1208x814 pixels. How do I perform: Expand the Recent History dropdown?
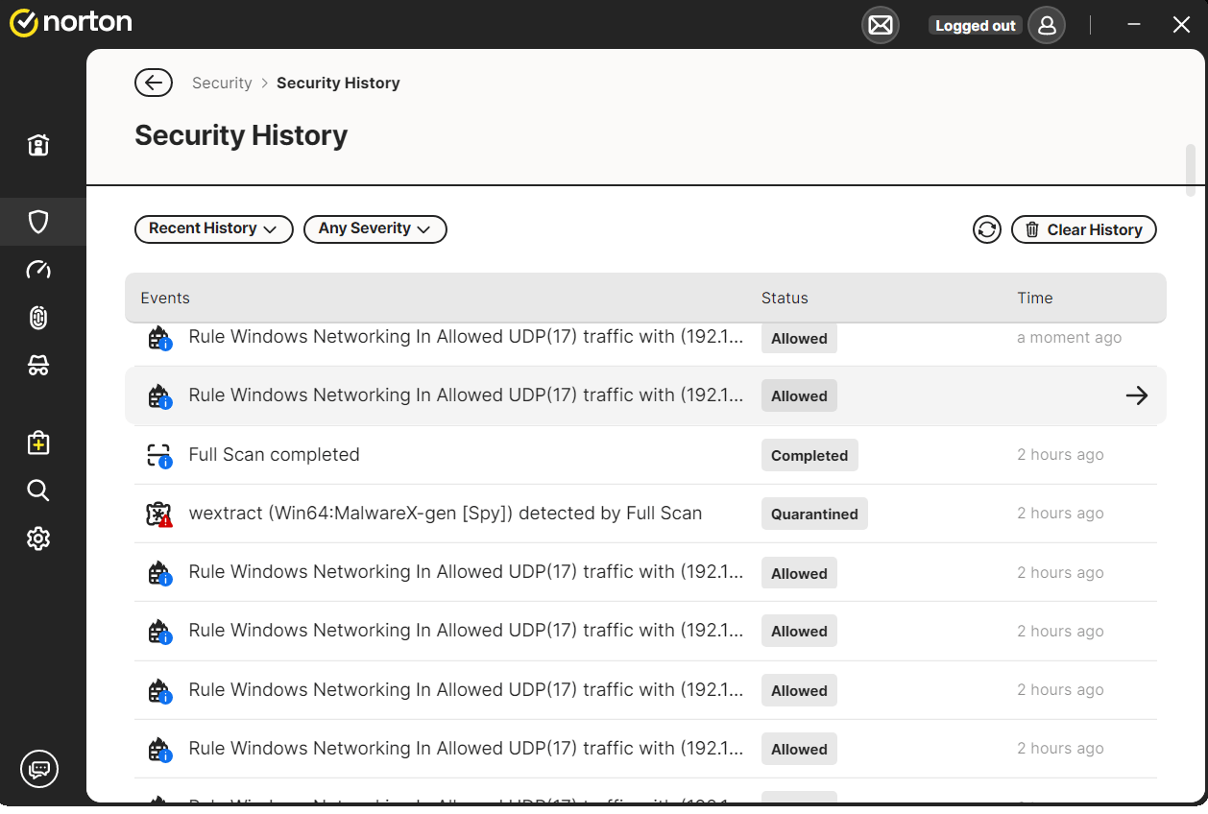(x=213, y=228)
